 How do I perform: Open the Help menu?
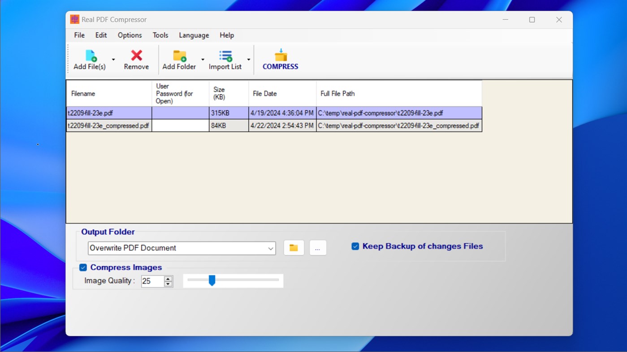[x=227, y=35]
